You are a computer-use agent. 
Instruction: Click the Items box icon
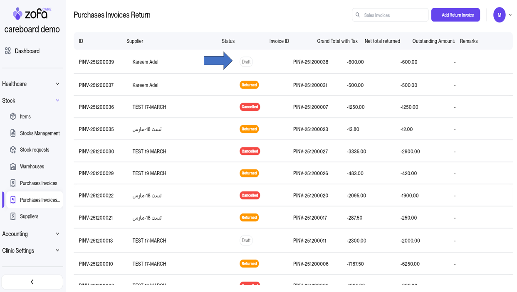[13, 117]
